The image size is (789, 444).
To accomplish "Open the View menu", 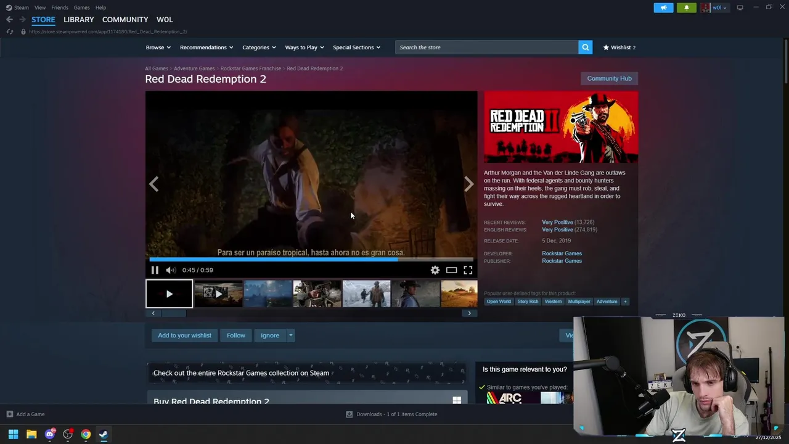I will click(40, 7).
